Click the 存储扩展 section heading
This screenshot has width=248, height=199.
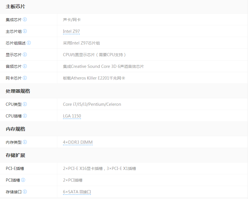(15, 155)
